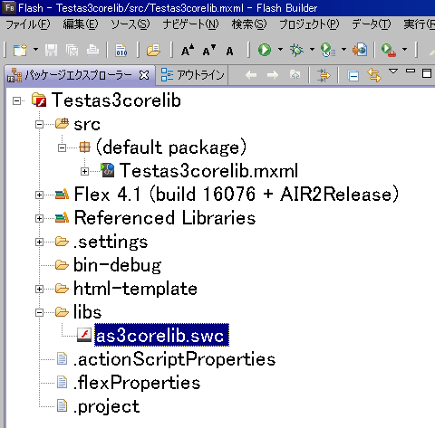Minimize the Package Explorer view
435x428 pixels.
(x=411, y=71)
